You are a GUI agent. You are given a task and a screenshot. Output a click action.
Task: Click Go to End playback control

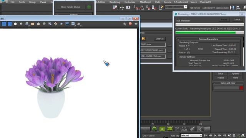(x=224, y=135)
